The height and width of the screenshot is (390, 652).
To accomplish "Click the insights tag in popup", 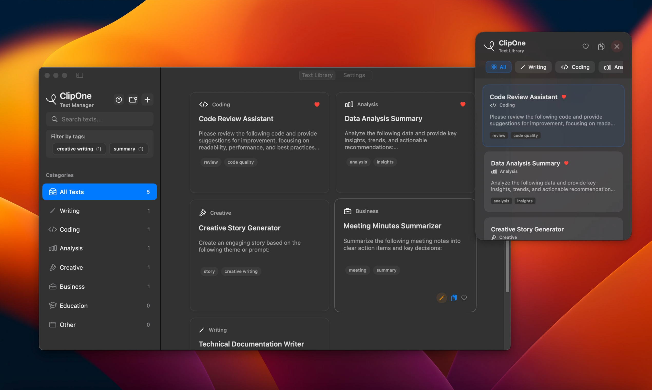I will point(524,201).
